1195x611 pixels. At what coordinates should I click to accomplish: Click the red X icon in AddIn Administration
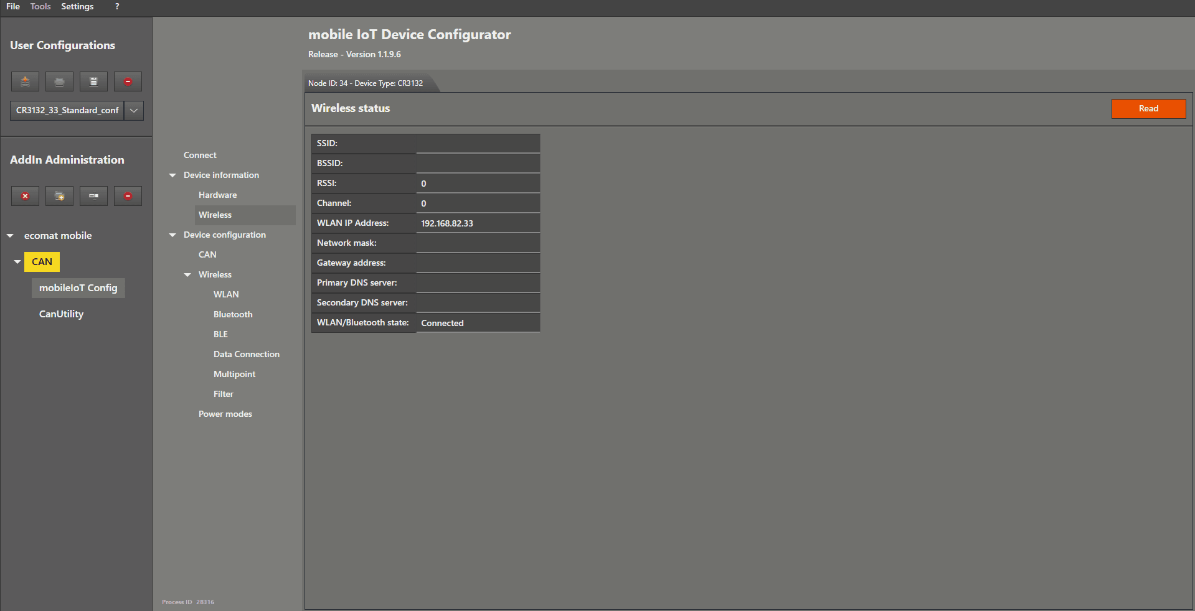click(25, 196)
